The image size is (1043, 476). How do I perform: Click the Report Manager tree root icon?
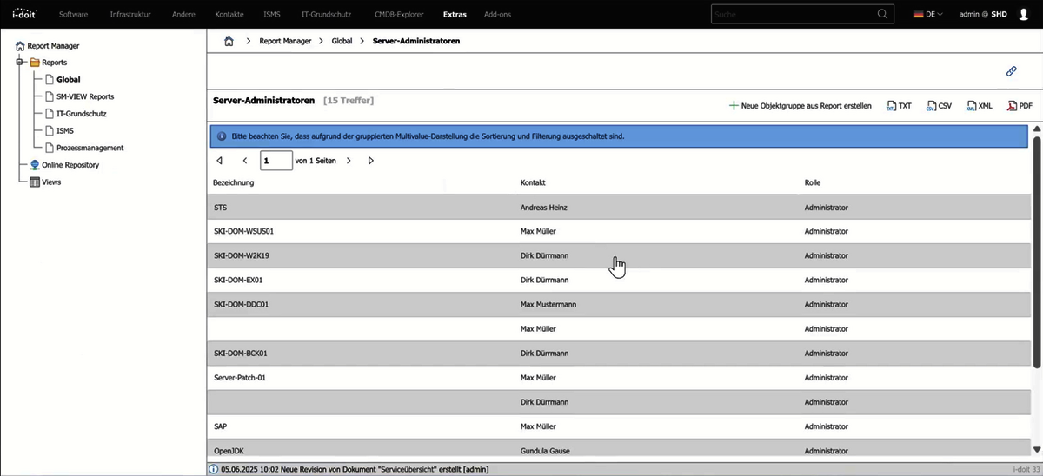point(20,46)
